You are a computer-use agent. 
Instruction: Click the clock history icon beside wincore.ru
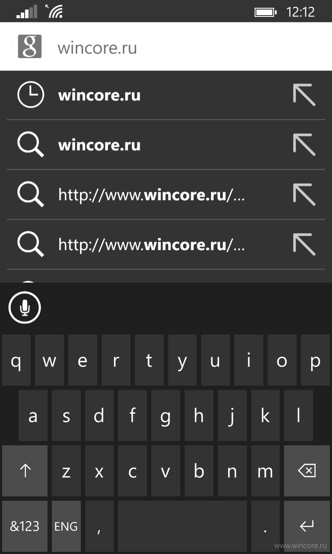tap(30, 95)
